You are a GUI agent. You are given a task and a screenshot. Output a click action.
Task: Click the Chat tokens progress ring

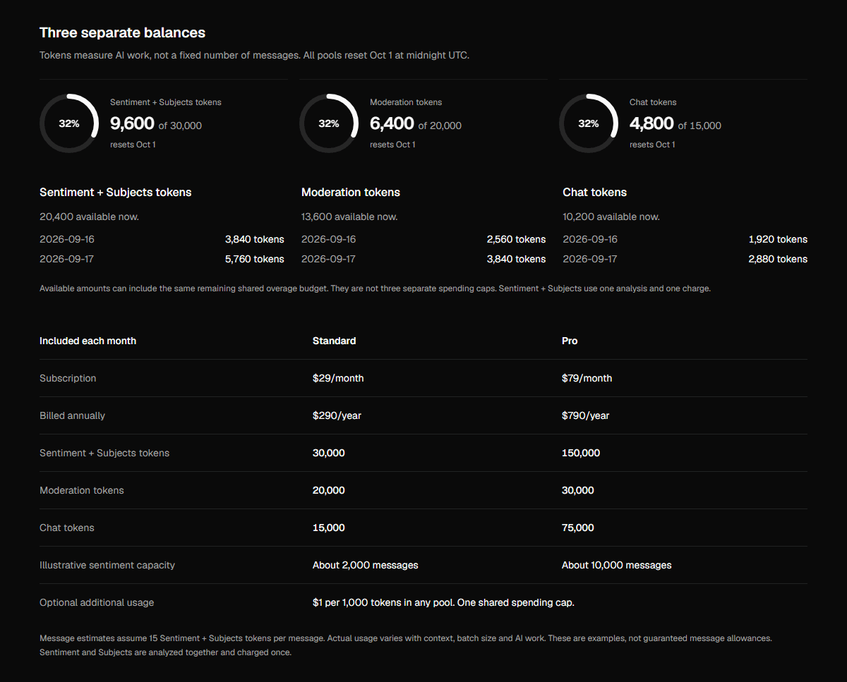[589, 123]
